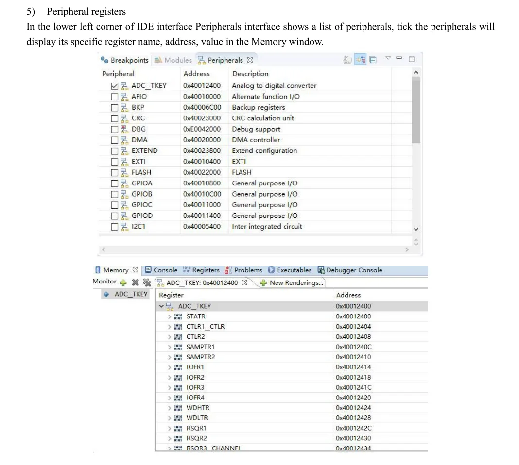Viewport: 519px width, 465px height.
Task: Click the scroll down arrow in Peripherals list
Action: click(x=416, y=229)
